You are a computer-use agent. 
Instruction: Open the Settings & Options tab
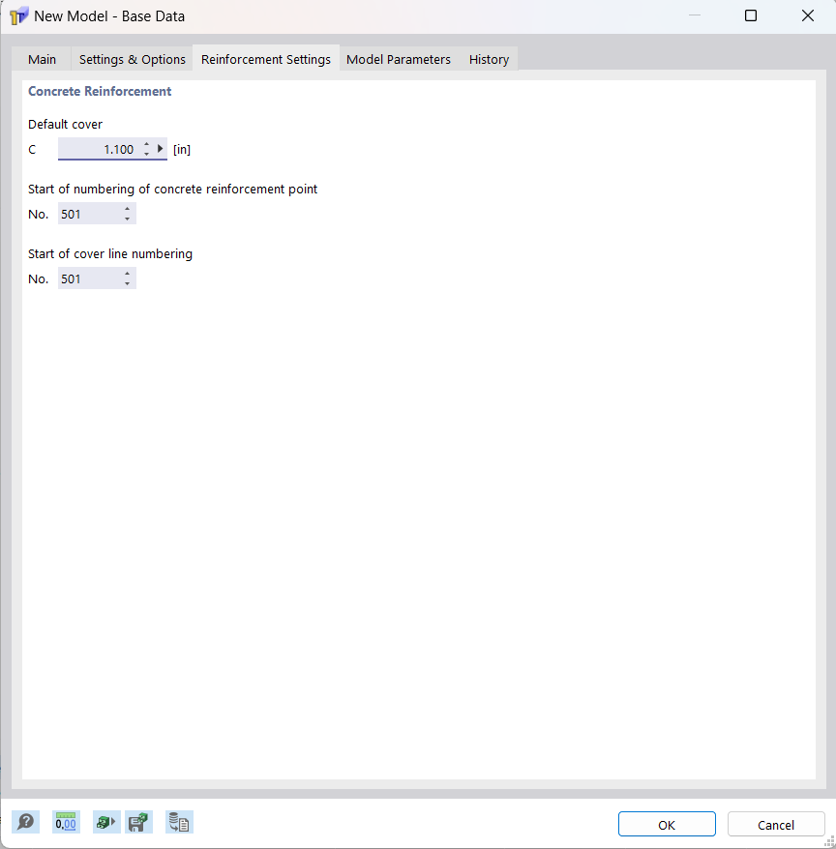pos(132,59)
